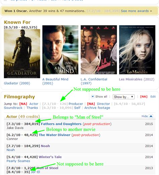Viewport: 159px width, 175px height.
Task: Click Hide link for Actor credits
Action: [x=145, y=116]
